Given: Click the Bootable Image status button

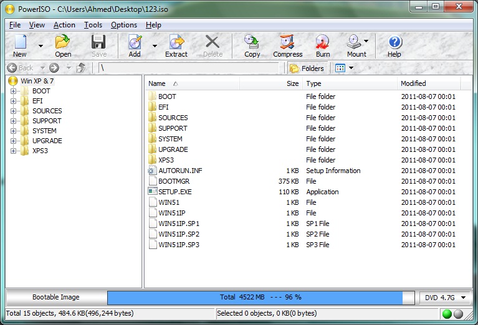Looking at the screenshot, I should [x=56, y=297].
